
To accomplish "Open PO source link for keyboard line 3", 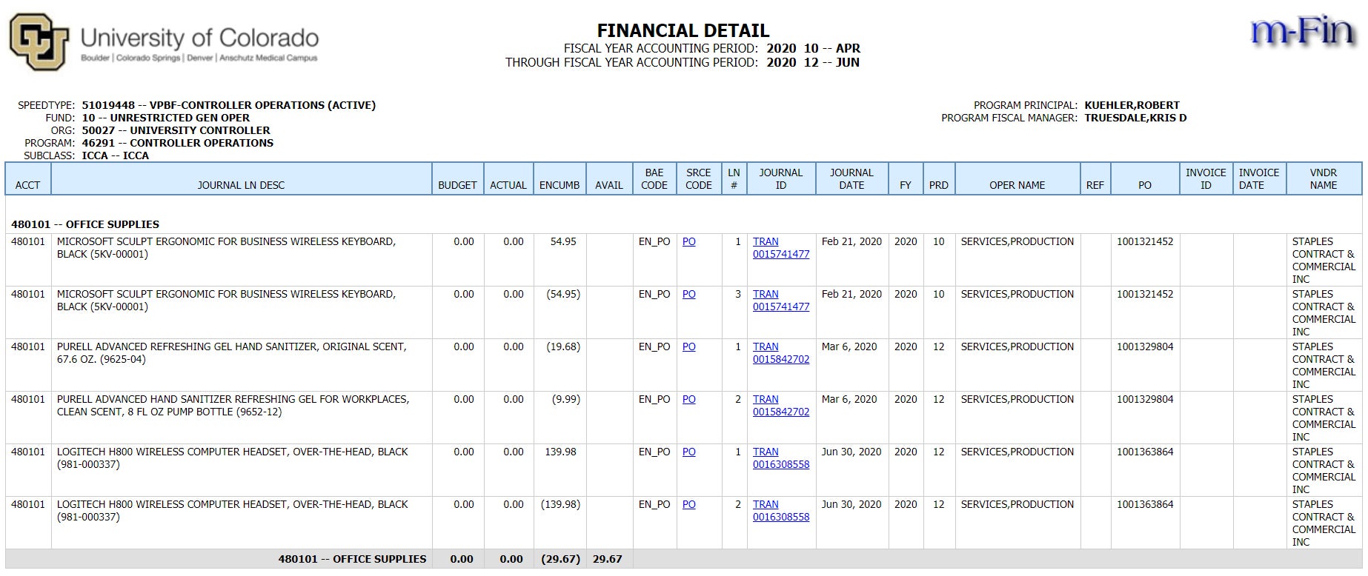I will [688, 294].
